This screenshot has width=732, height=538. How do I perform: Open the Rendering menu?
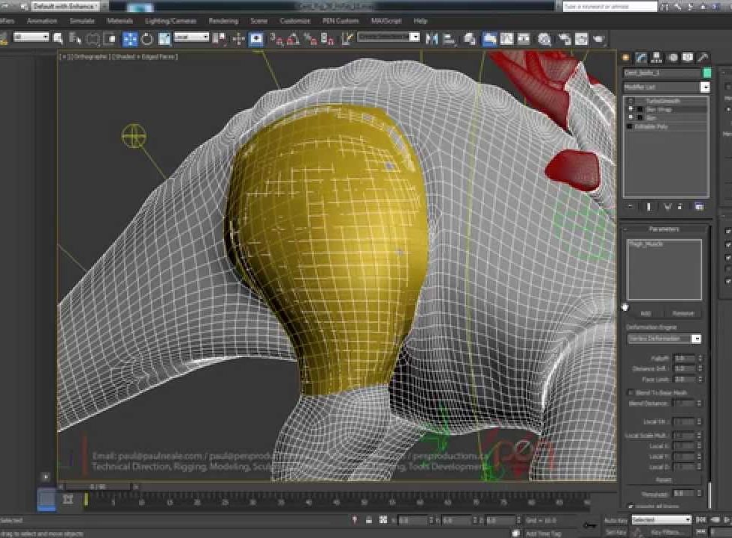tap(223, 21)
